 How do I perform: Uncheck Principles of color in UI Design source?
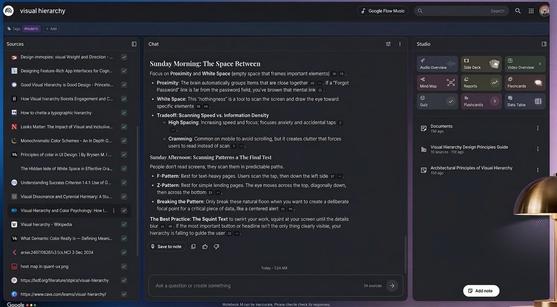[x=124, y=155]
